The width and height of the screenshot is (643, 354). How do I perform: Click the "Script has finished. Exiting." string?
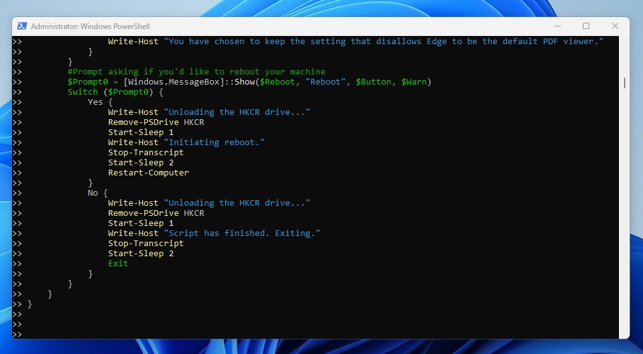pyautogui.click(x=242, y=233)
